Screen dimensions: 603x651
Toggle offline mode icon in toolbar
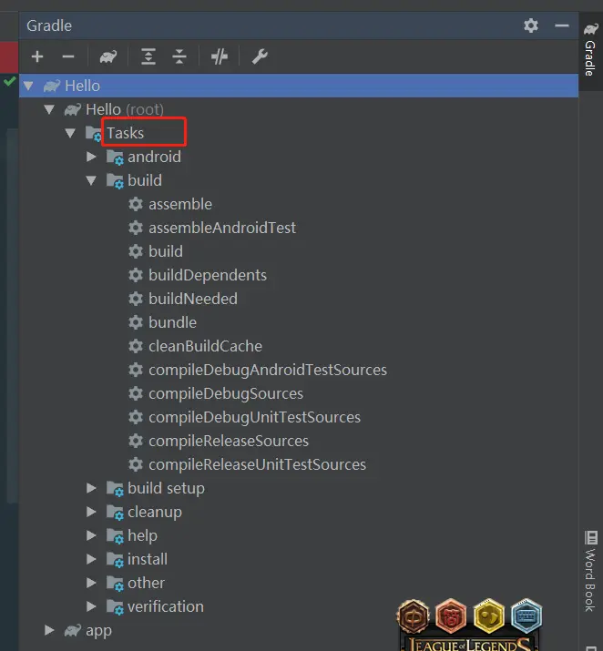[x=220, y=56]
